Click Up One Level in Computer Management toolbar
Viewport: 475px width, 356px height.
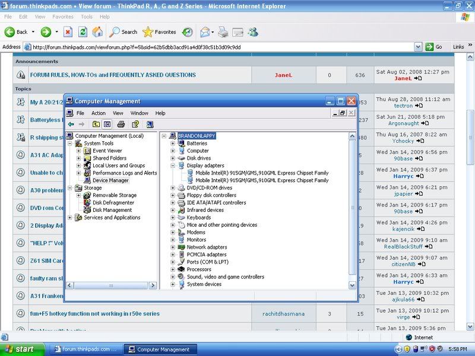tap(96, 124)
